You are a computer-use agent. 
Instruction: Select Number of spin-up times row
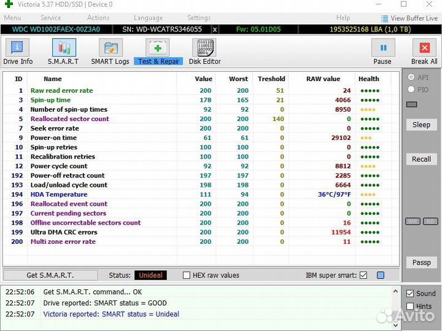tap(201, 109)
